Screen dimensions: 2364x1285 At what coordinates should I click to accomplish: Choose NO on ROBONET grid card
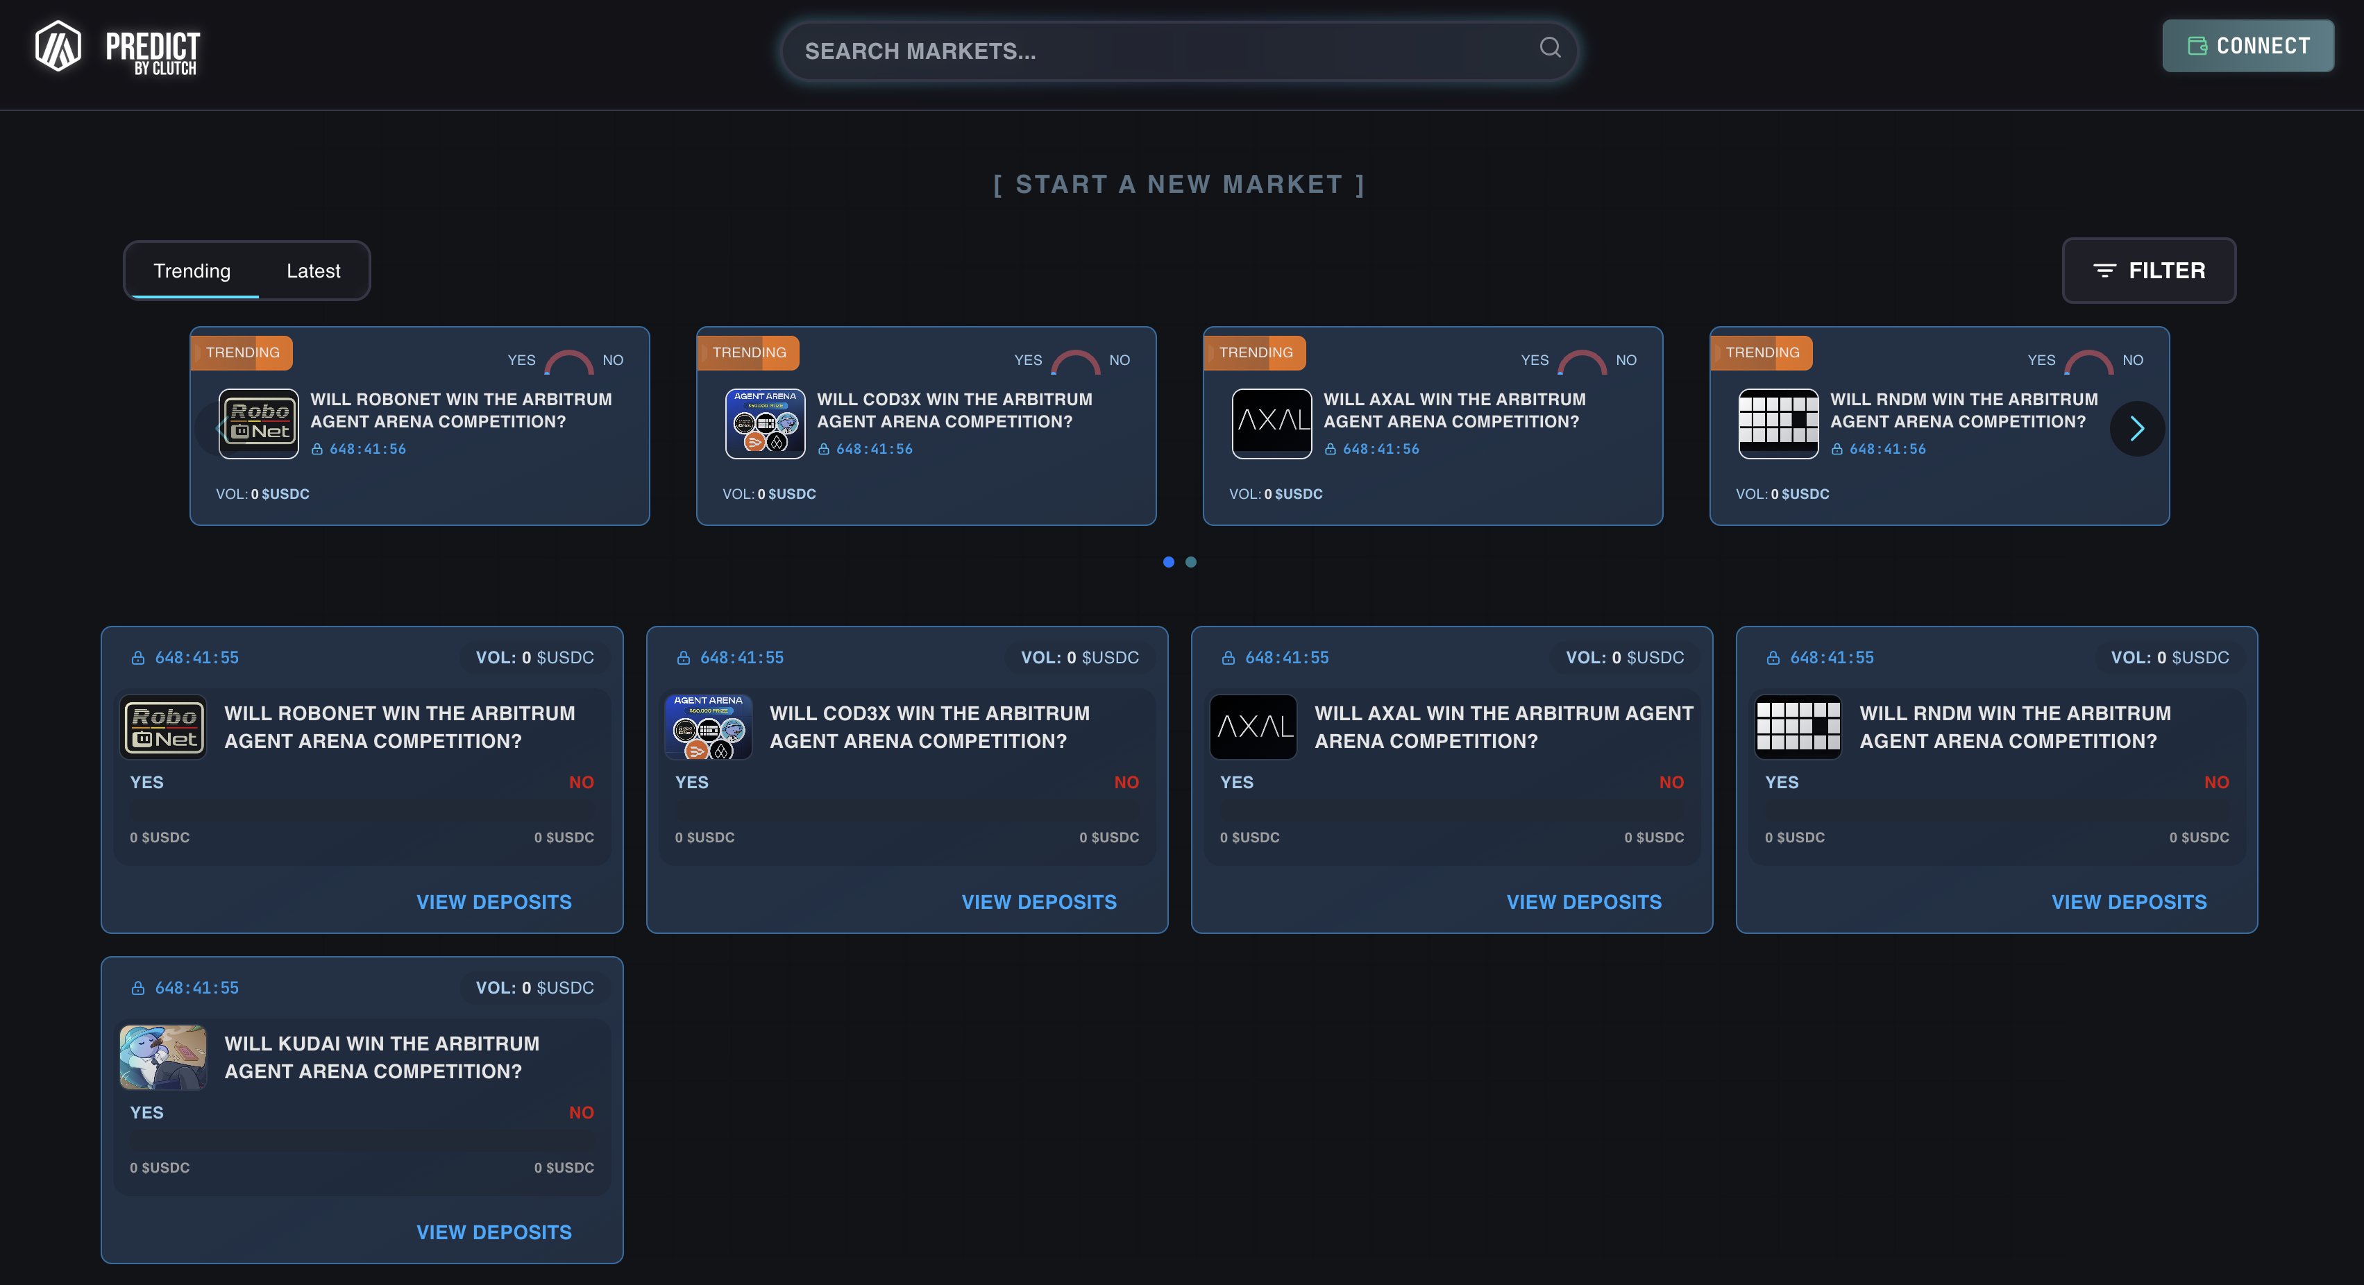581,783
